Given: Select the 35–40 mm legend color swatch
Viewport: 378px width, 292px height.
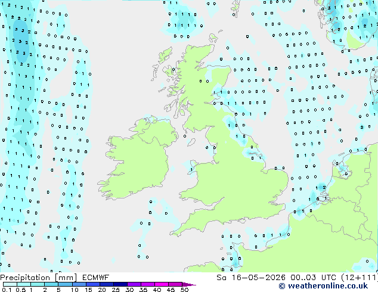Looking at the screenshot, I should (147, 284).
